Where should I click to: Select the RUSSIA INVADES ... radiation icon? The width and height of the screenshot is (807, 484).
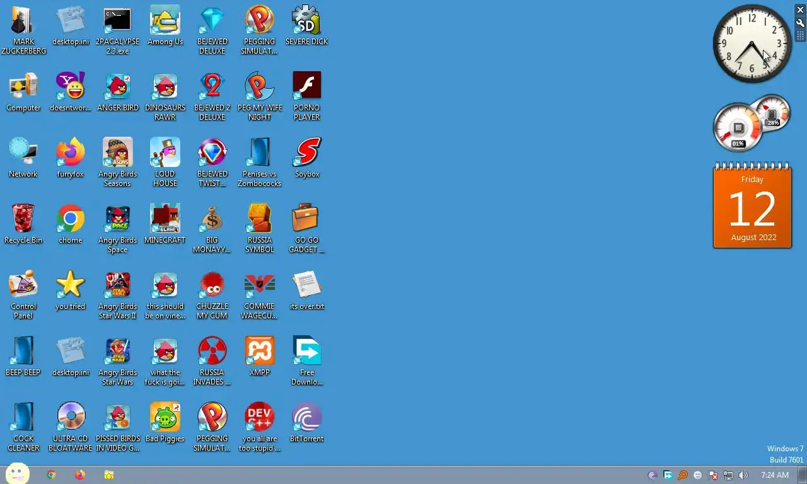click(212, 360)
